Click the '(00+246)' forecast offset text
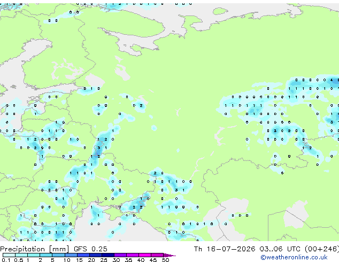The height and width of the screenshot is (262, 339). tap(322, 249)
